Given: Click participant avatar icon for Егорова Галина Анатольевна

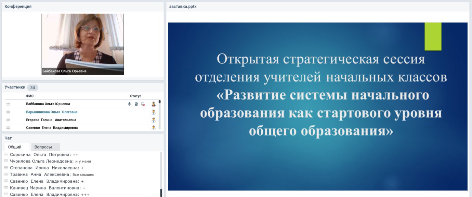Looking at the screenshot, I should [154, 120].
